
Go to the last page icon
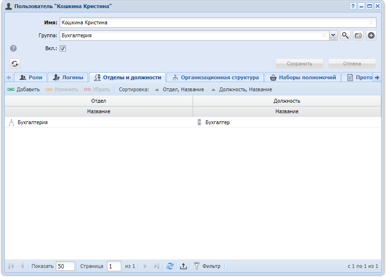pyautogui.click(x=156, y=266)
